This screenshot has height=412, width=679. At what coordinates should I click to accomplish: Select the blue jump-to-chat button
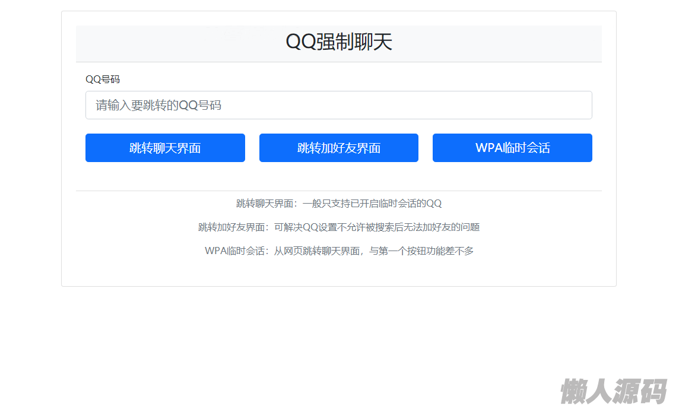click(165, 148)
